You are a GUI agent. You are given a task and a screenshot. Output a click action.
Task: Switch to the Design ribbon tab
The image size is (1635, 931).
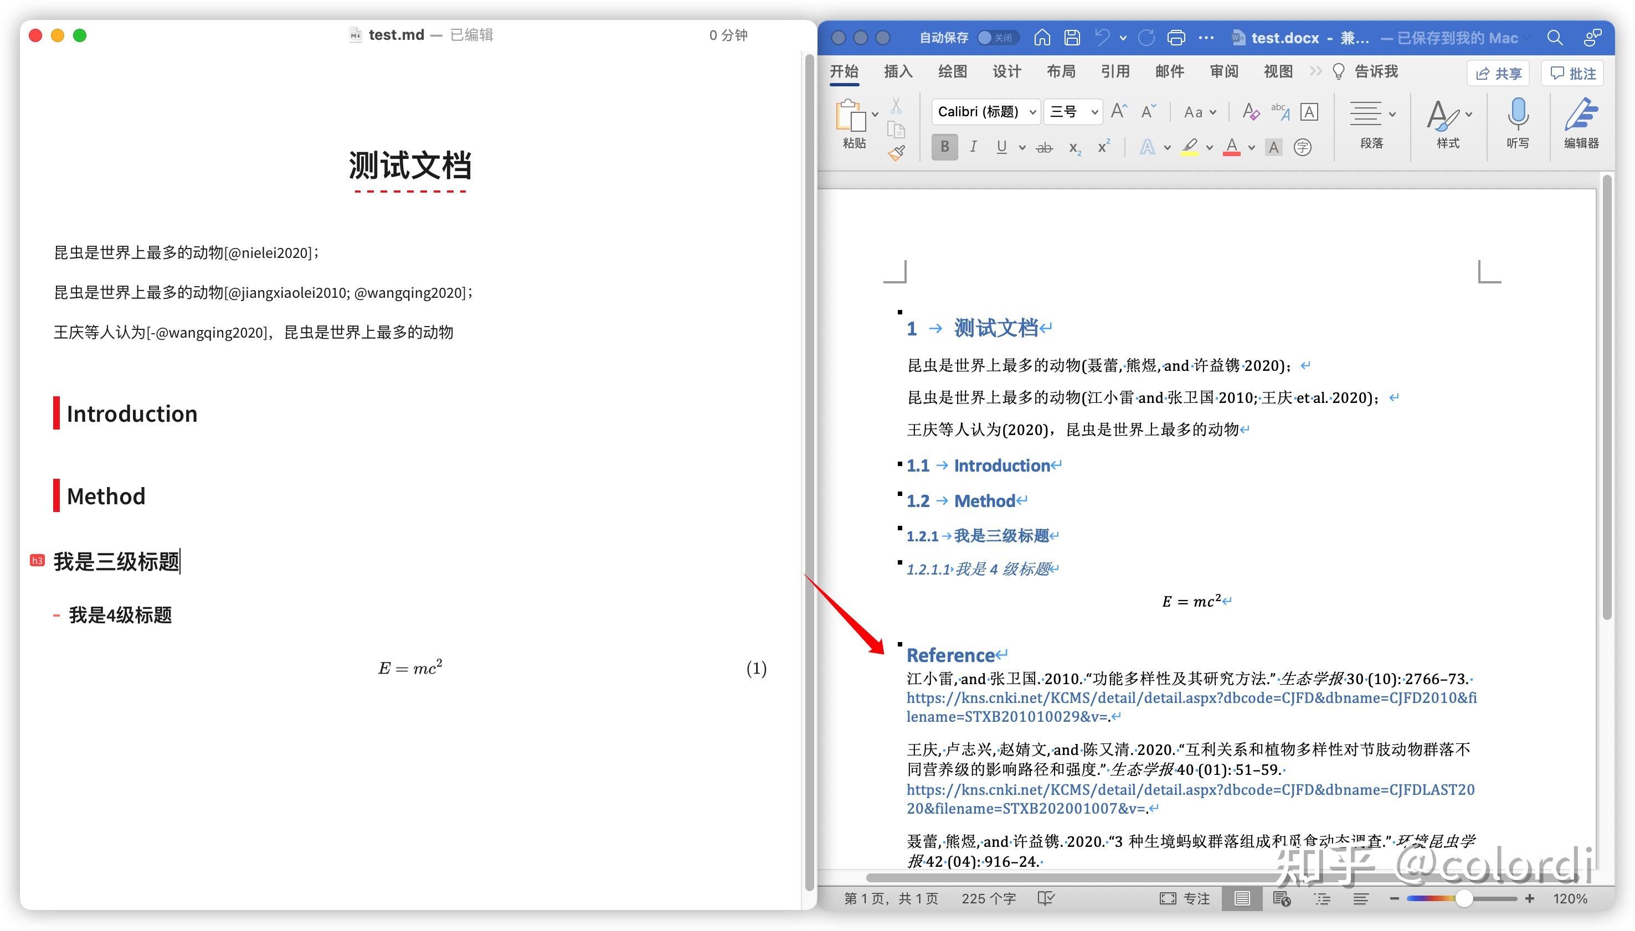[1007, 71]
